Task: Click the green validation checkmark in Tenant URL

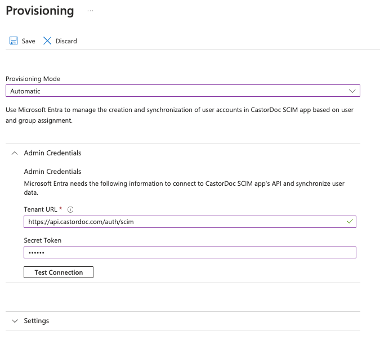Action: [x=350, y=222]
